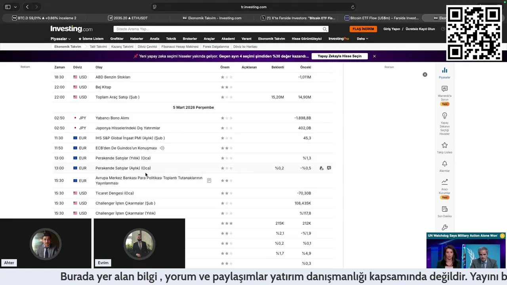This screenshot has height=285, width=507.
Task: Open Yapay Zekanın Seçtiği Hisseler lightbulb icon
Action: (444, 123)
